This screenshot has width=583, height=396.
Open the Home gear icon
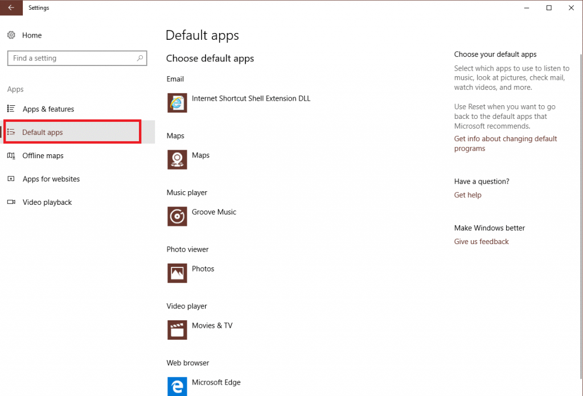coord(11,35)
